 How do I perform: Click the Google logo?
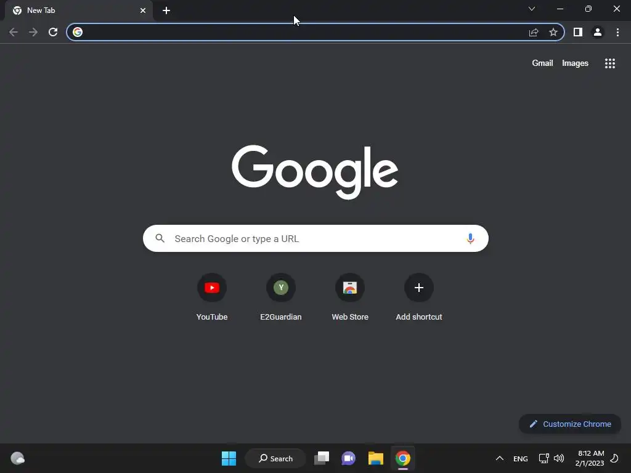tap(315, 172)
